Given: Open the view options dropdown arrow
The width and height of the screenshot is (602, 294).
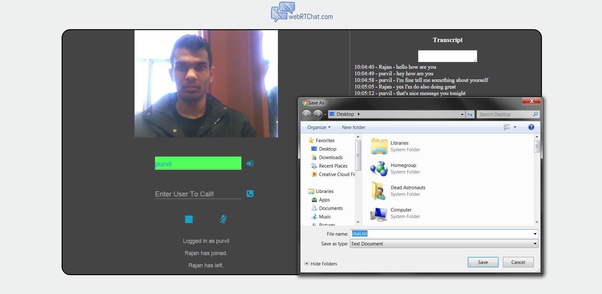Looking at the screenshot, I should 515,127.
